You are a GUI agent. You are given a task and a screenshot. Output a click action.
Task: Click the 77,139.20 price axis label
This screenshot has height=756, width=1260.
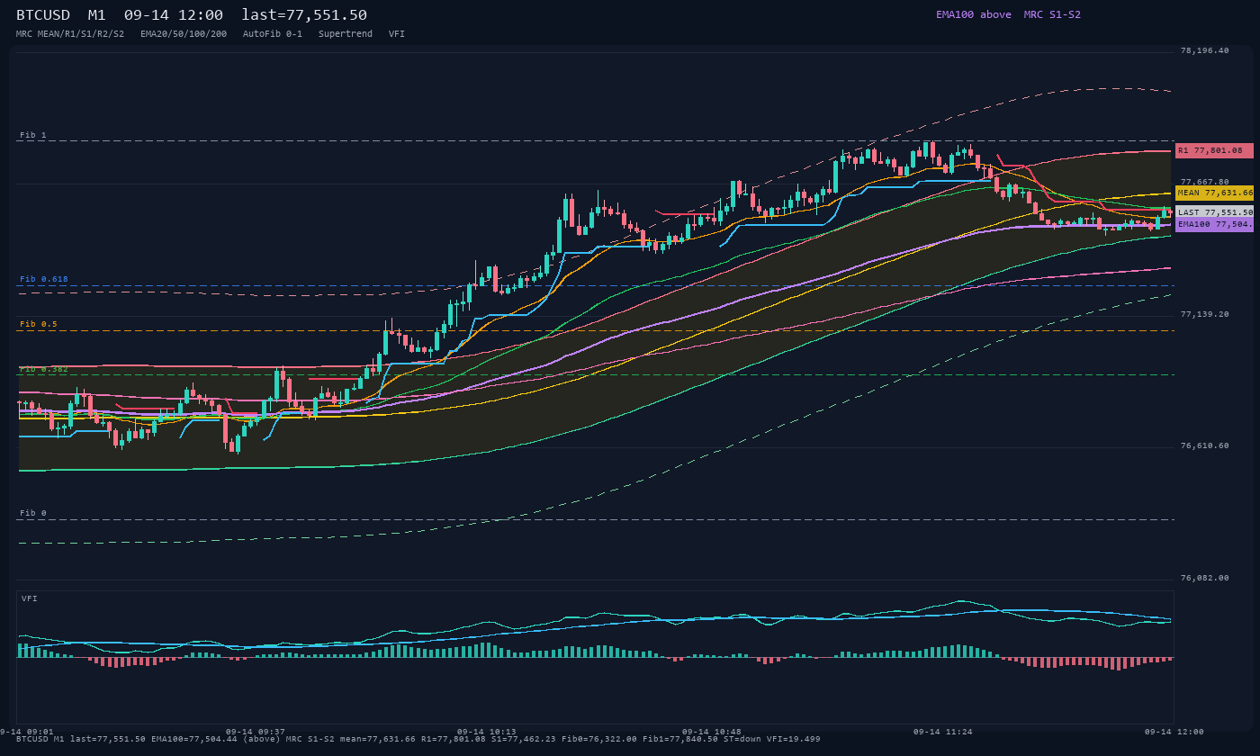point(1205,314)
